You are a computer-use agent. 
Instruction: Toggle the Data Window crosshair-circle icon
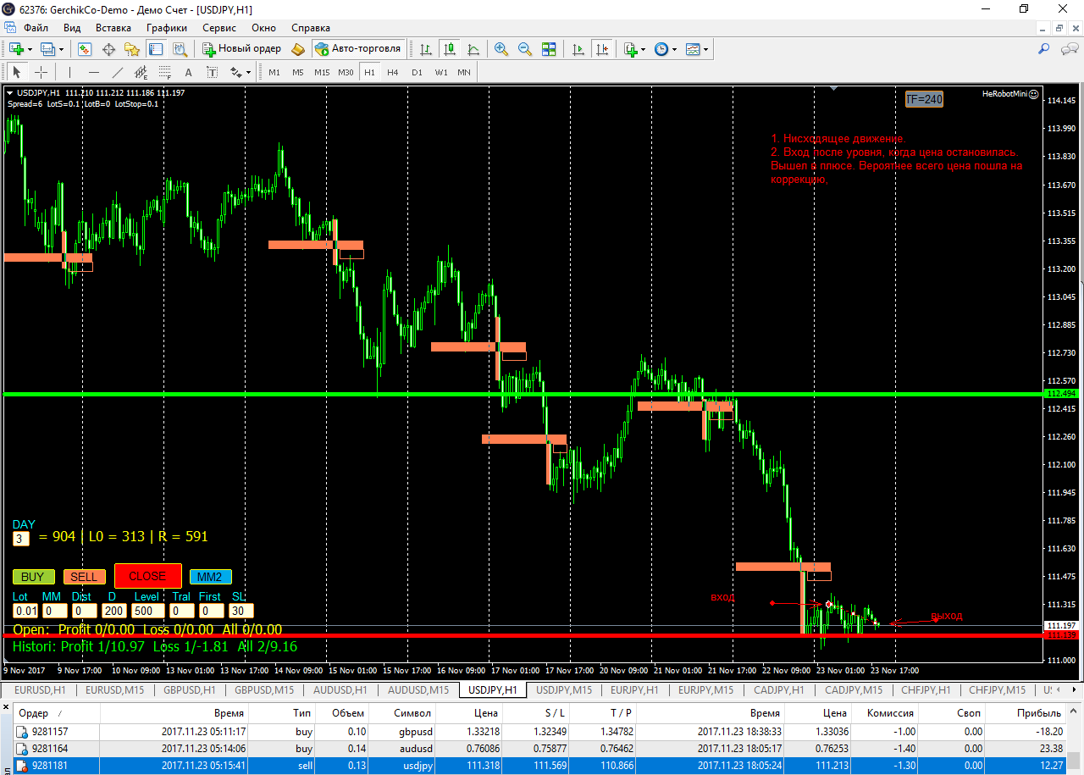[108, 49]
